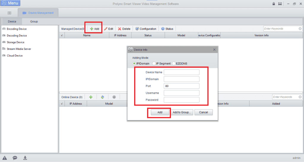Viewport: 304px width, 162px height.
Task: Open the chat message icon at bottom left
Action: coord(15,158)
